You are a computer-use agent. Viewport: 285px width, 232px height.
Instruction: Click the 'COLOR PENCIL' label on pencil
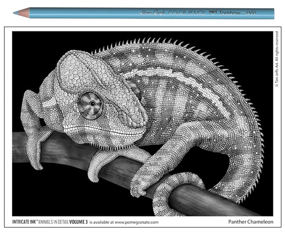pyautogui.click(x=187, y=13)
